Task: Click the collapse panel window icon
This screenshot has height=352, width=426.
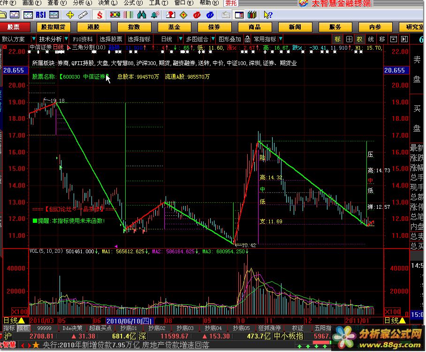Action: (x=394, y=39)
